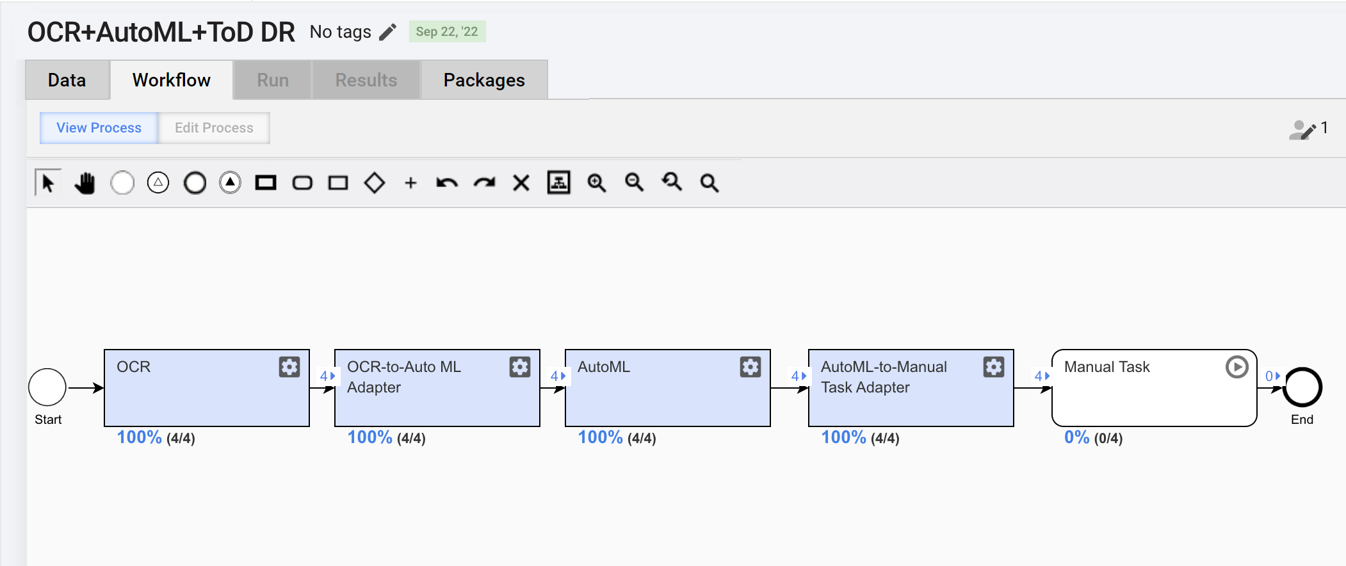
Task: Switch to Edit Process mode
Action: pyautogui.click(x=214, y=128)
